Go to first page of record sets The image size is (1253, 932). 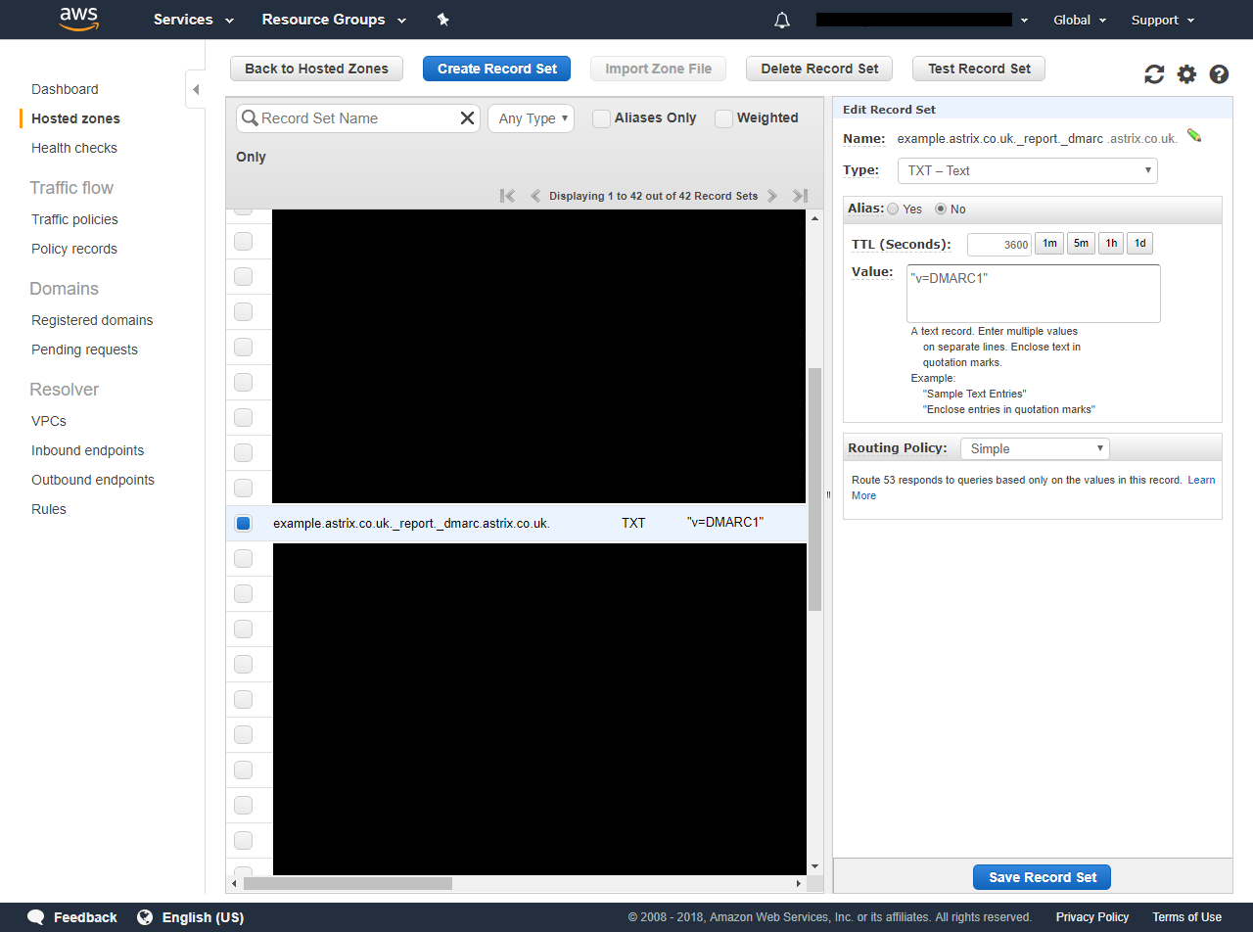point(507,196)
